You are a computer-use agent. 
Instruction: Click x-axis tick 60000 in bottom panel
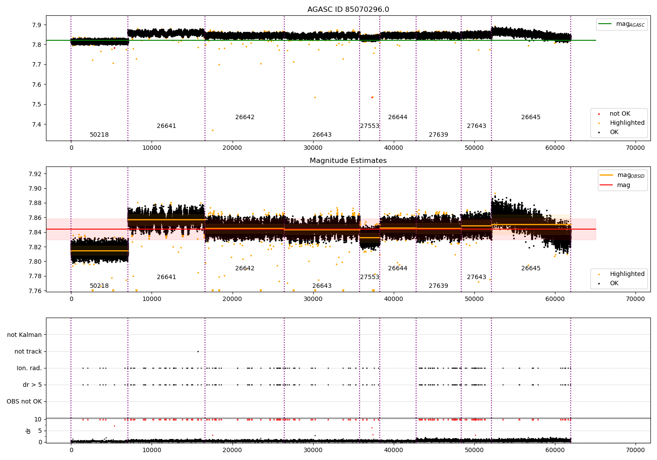(x=555, y=450)
